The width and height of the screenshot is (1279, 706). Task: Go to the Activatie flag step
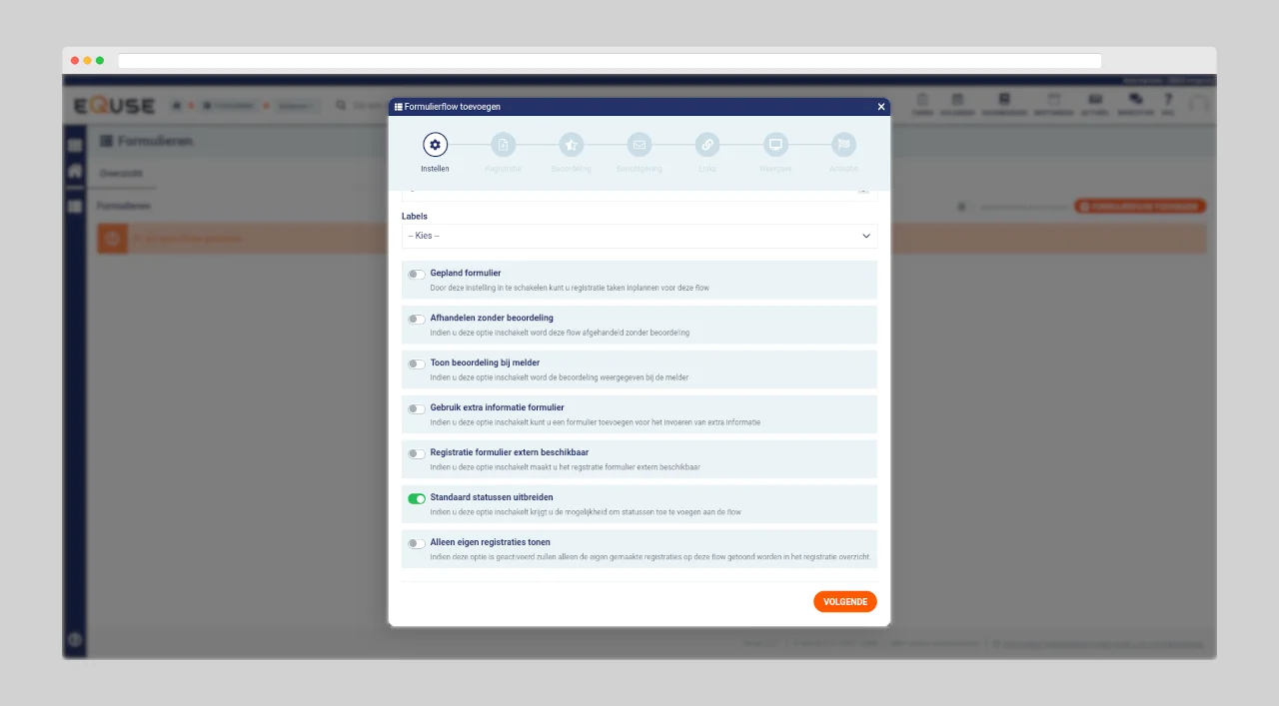pyautogui.click(x=843, y=145)
